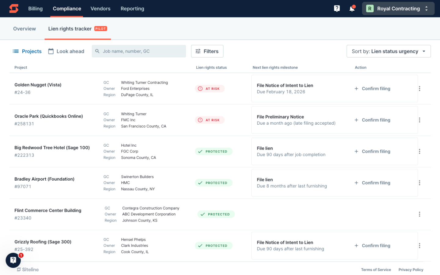Viewport: 440px width, 275px height.
Task: Switch to Look ahead calendar view
Action: click(66, 51)
